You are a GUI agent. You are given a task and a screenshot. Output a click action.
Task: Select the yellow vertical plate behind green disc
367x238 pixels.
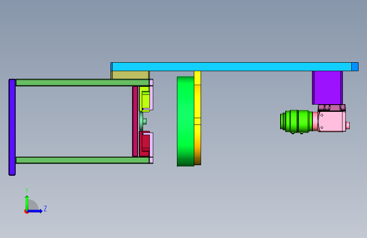198,118
